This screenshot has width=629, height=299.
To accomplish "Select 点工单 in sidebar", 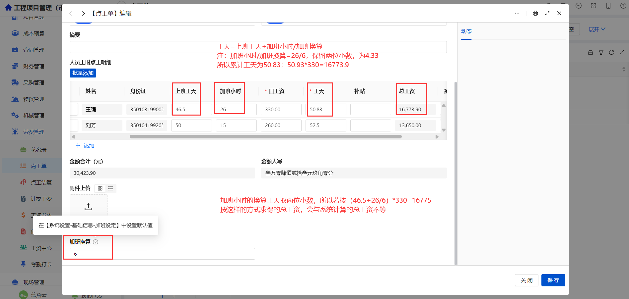I will point(38,166).
